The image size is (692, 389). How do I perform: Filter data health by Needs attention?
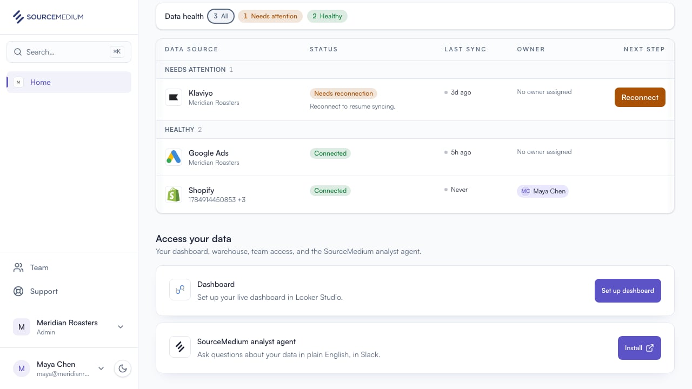(x=270, y=16)
